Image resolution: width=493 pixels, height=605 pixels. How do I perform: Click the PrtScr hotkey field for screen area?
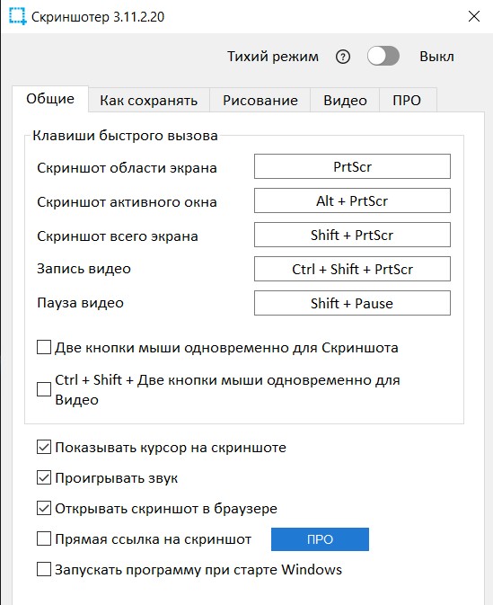pos(352,166)
